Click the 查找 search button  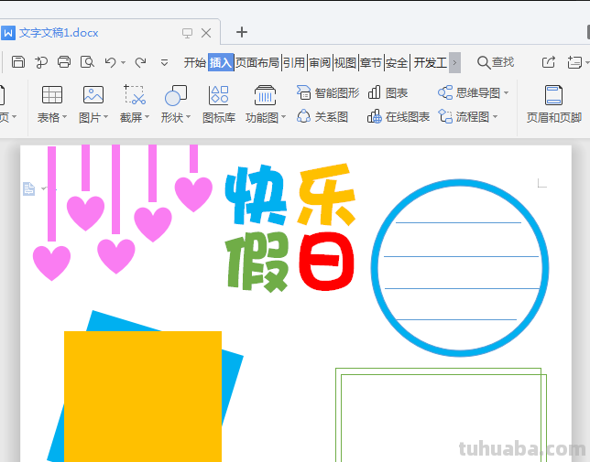click(495, 62)
